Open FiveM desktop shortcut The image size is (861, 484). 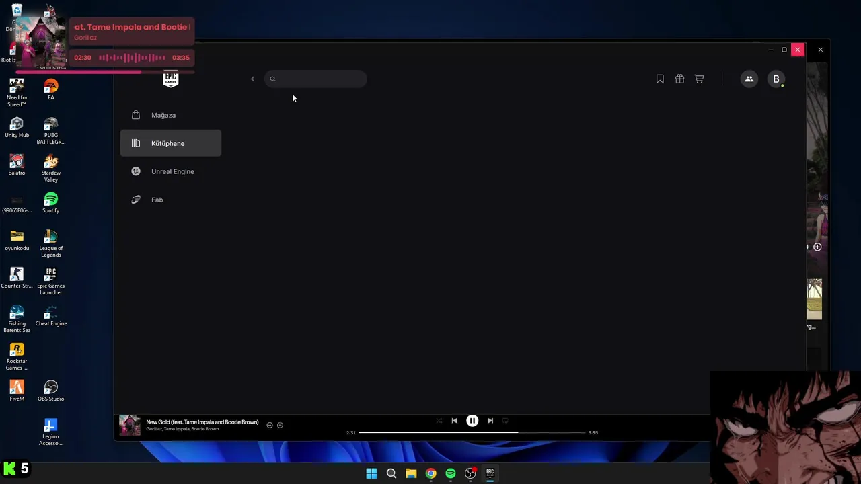[x=17, y=391]
